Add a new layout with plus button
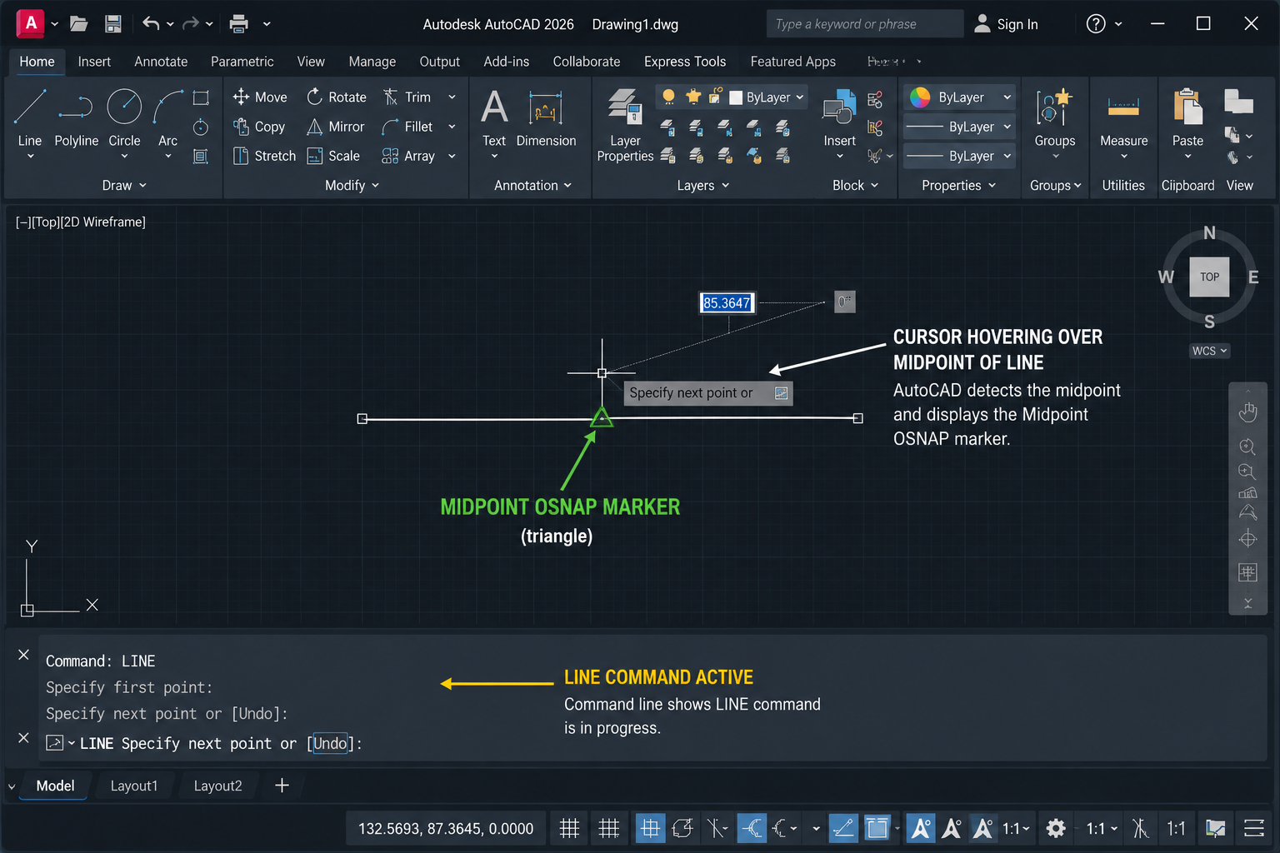The width and height of the screenshot is (1280, 853). (x=282, y=786)
